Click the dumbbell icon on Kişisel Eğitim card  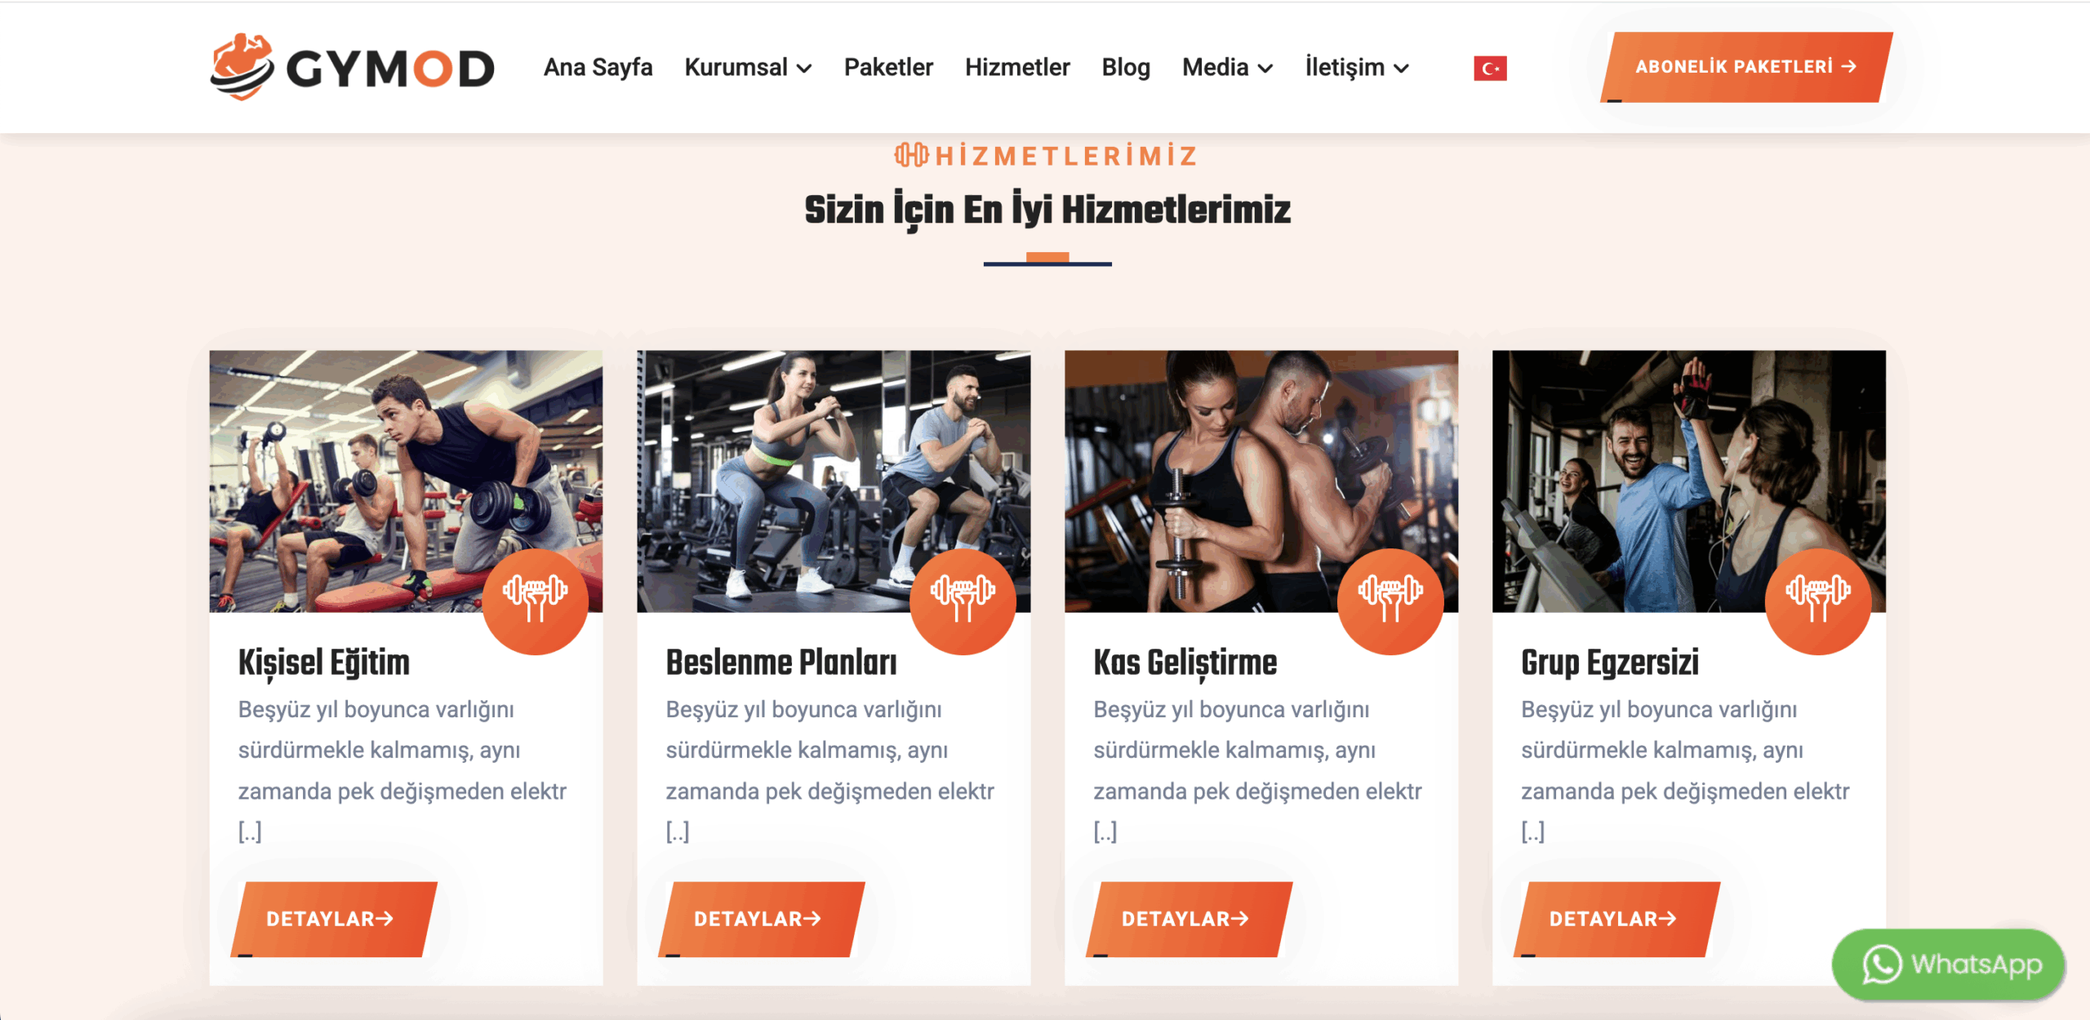[536, 601]
